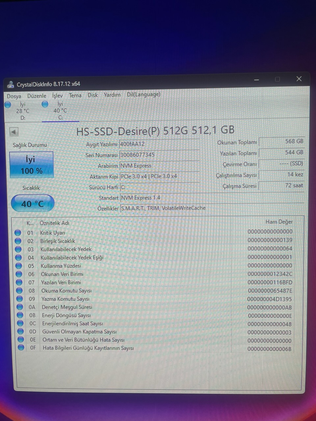Select drive D: with 28 °C status
Viewport: 316px width, 421px height.
[22, 111]
